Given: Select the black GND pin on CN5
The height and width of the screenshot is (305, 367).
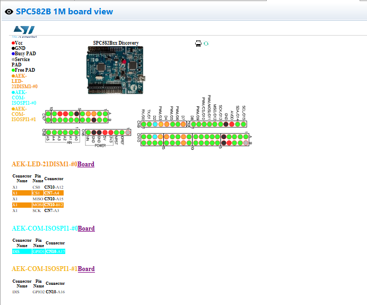Looking at the screenshot, I should (226, 124).
